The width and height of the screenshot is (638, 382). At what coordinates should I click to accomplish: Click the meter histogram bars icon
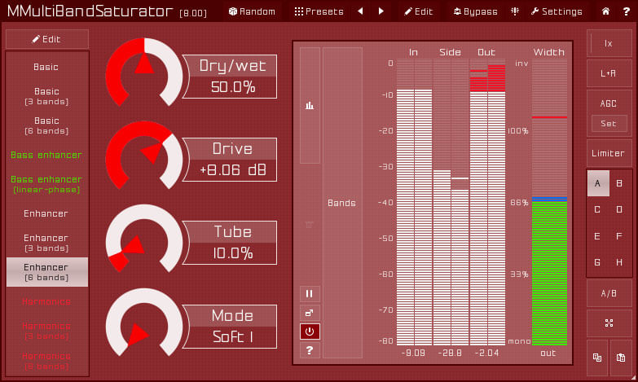point(310,106)
